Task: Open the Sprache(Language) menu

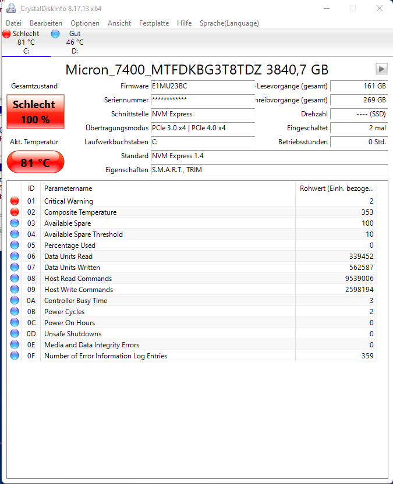Action: (229, 23)
